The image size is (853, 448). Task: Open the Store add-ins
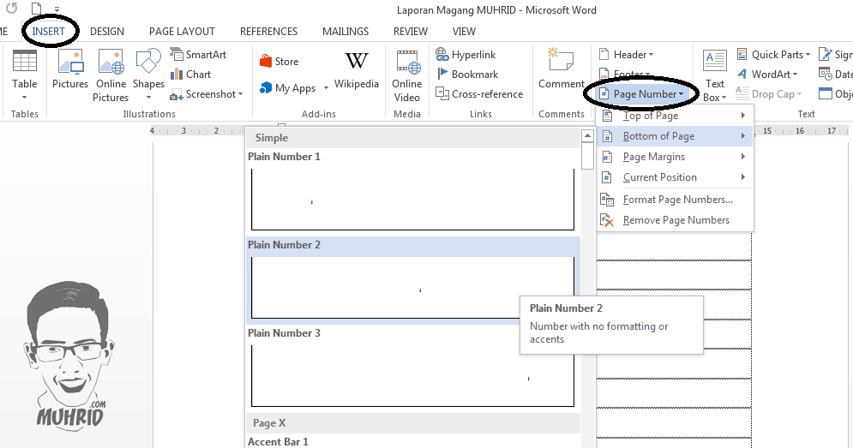click(279, 62)
